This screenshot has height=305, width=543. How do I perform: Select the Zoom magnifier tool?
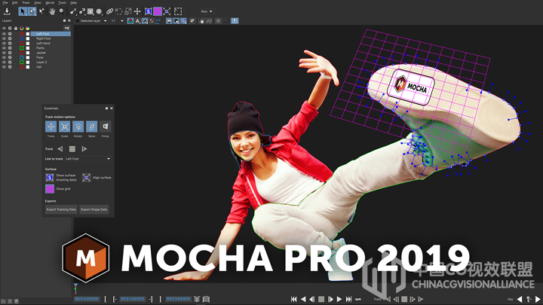coord(61,11)
